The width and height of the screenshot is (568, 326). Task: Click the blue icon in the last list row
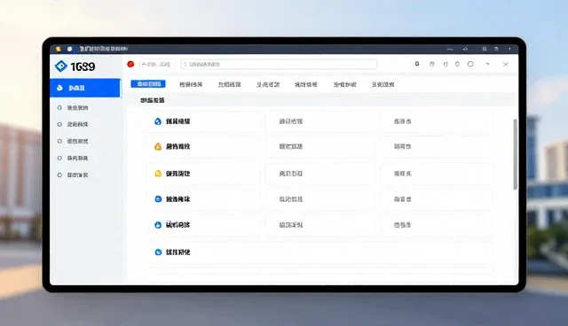point(158,252)
